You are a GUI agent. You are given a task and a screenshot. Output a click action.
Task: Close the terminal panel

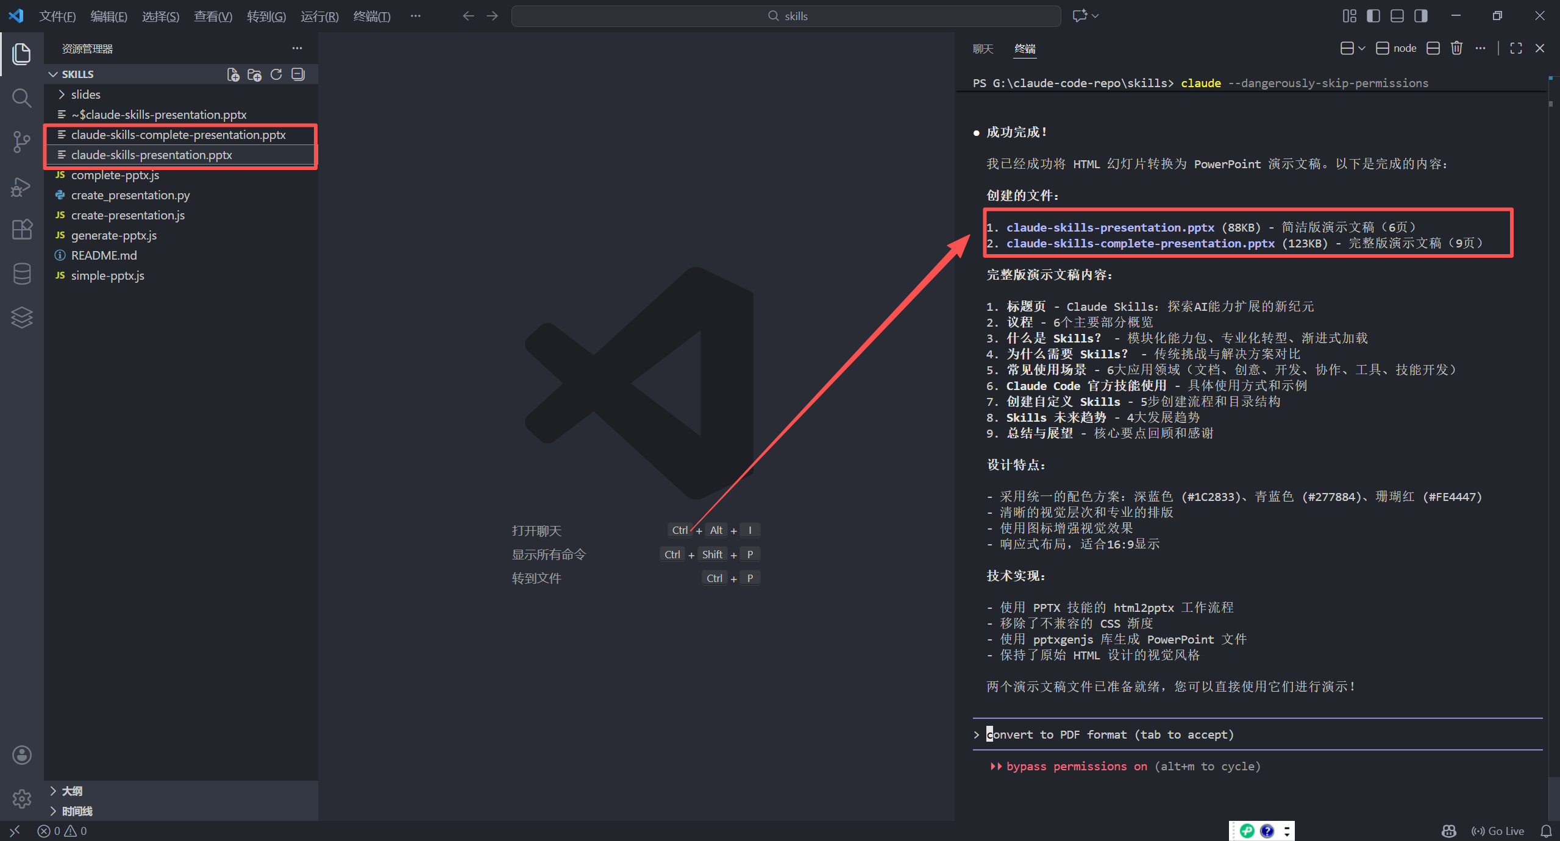click(x=1540, y=48)
